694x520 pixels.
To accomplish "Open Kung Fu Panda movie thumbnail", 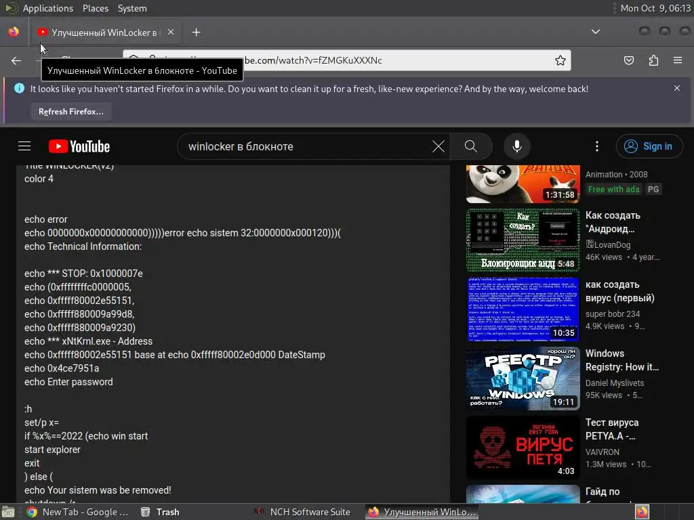I will click(523, 184).
